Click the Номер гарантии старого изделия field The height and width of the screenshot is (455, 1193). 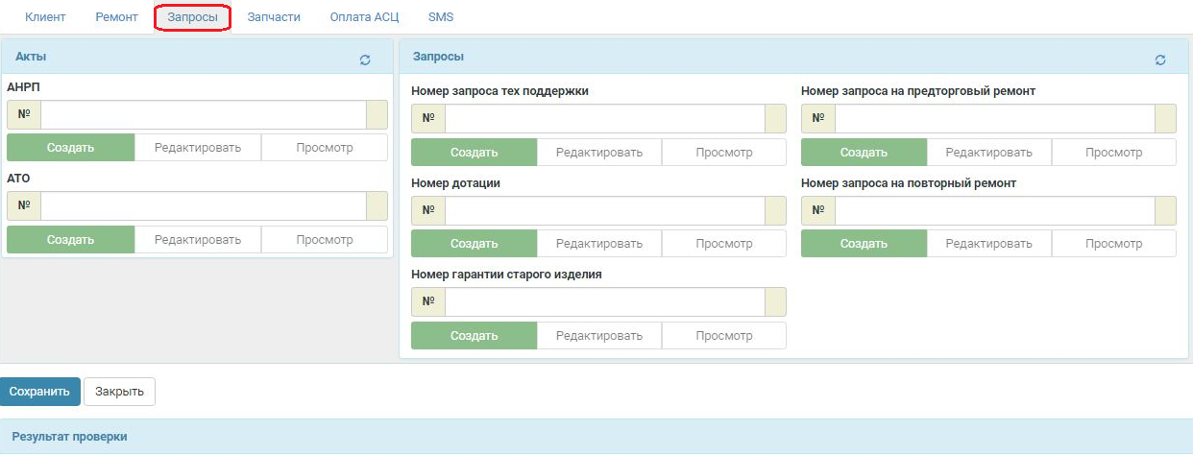(x=605, y=302)
